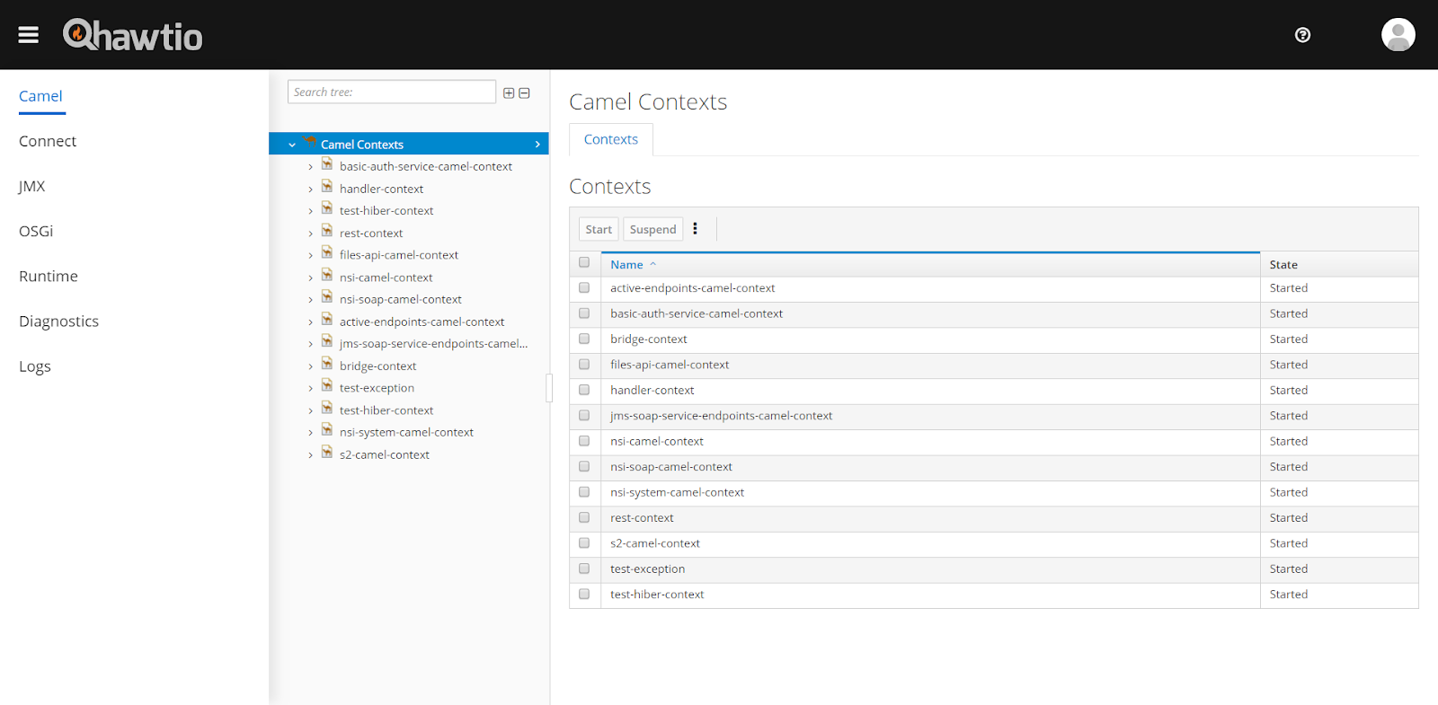Viewport: 1438px width, 705px height.
Task: Expand basic-auth-service-camel-context tree node
Action: coord(311,167)
